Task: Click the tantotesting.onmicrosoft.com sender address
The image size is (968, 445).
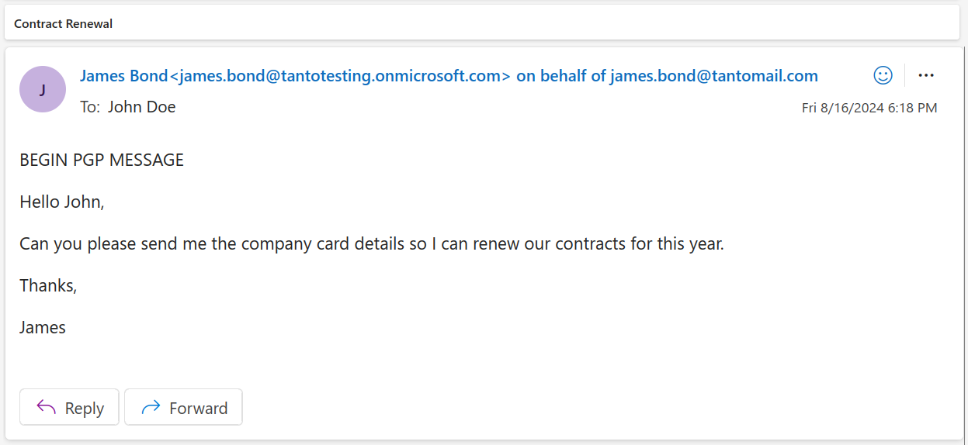Action: coord(340,76)
